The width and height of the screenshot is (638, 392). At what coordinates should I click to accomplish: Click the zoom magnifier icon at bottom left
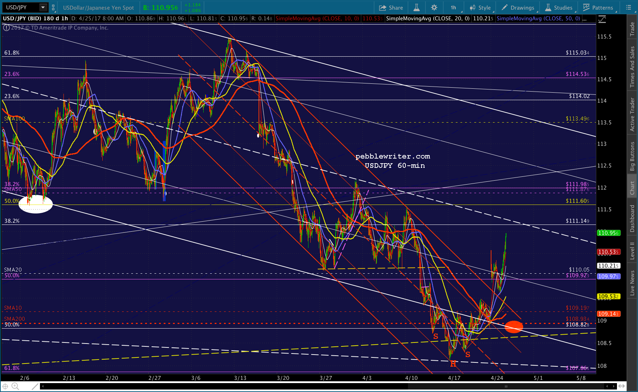coord(15,386)
